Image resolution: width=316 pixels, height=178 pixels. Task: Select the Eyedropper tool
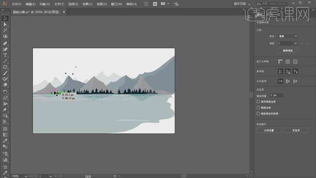[5, 141]
